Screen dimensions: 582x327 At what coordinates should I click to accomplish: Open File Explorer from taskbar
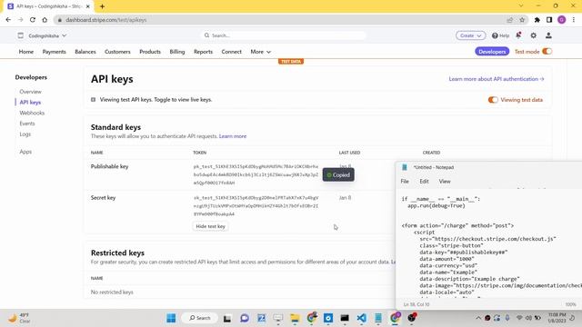tap(295, 318)
